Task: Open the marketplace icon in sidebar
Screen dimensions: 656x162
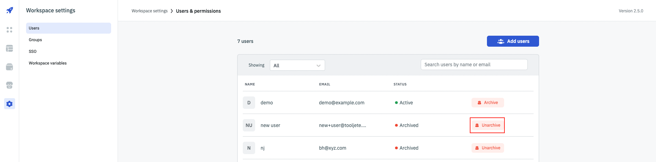Action: point(10,85)
